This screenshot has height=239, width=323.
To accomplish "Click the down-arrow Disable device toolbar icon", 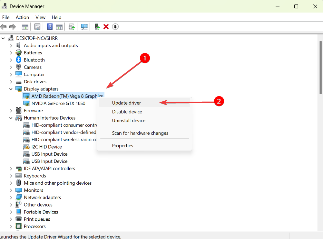I will tap(115, 27).
